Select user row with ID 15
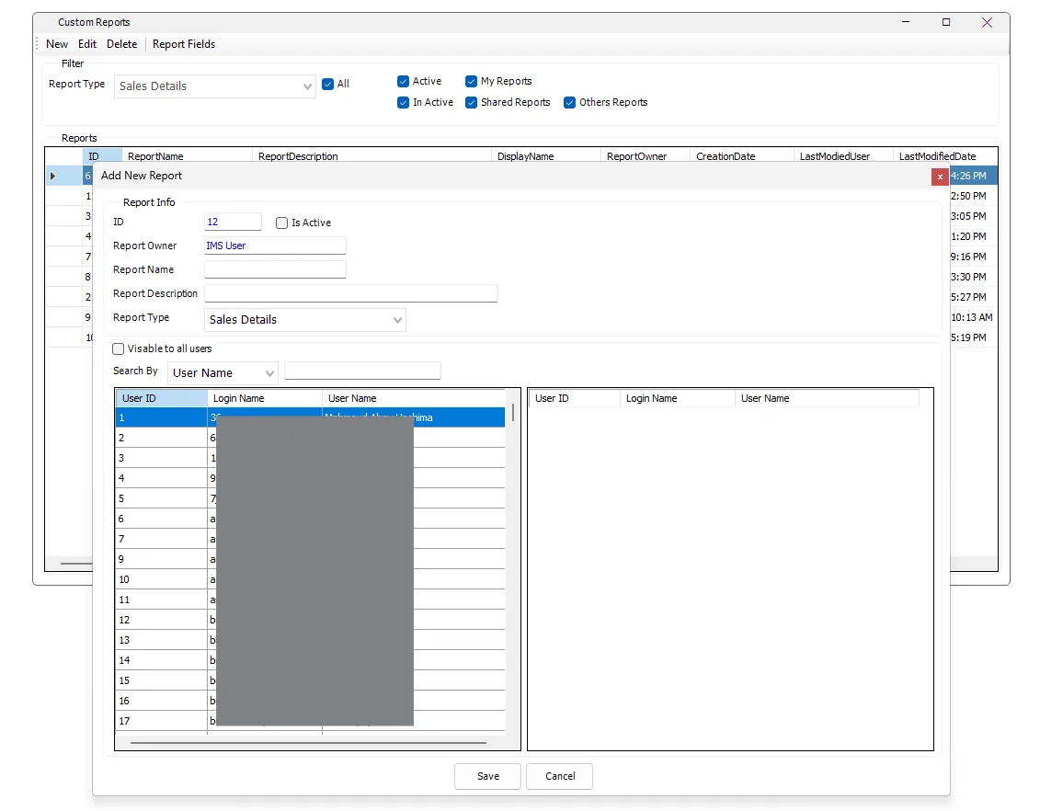This screenshot has height=811, width=1040. [311, 680]
